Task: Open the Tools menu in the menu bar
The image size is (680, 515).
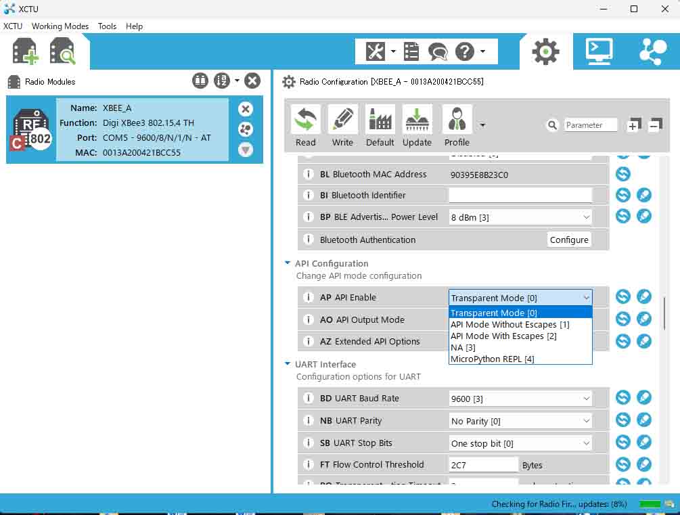Action: pos(107,26)
